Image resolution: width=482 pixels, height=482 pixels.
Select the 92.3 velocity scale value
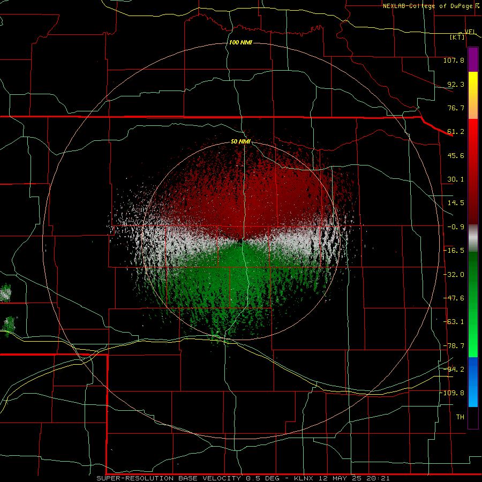coord(456,84)
